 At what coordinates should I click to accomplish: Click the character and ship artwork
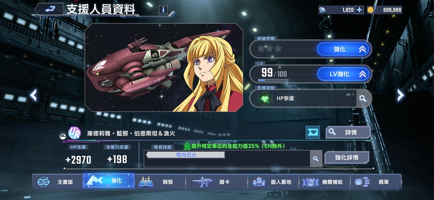(x=164, y=67)
